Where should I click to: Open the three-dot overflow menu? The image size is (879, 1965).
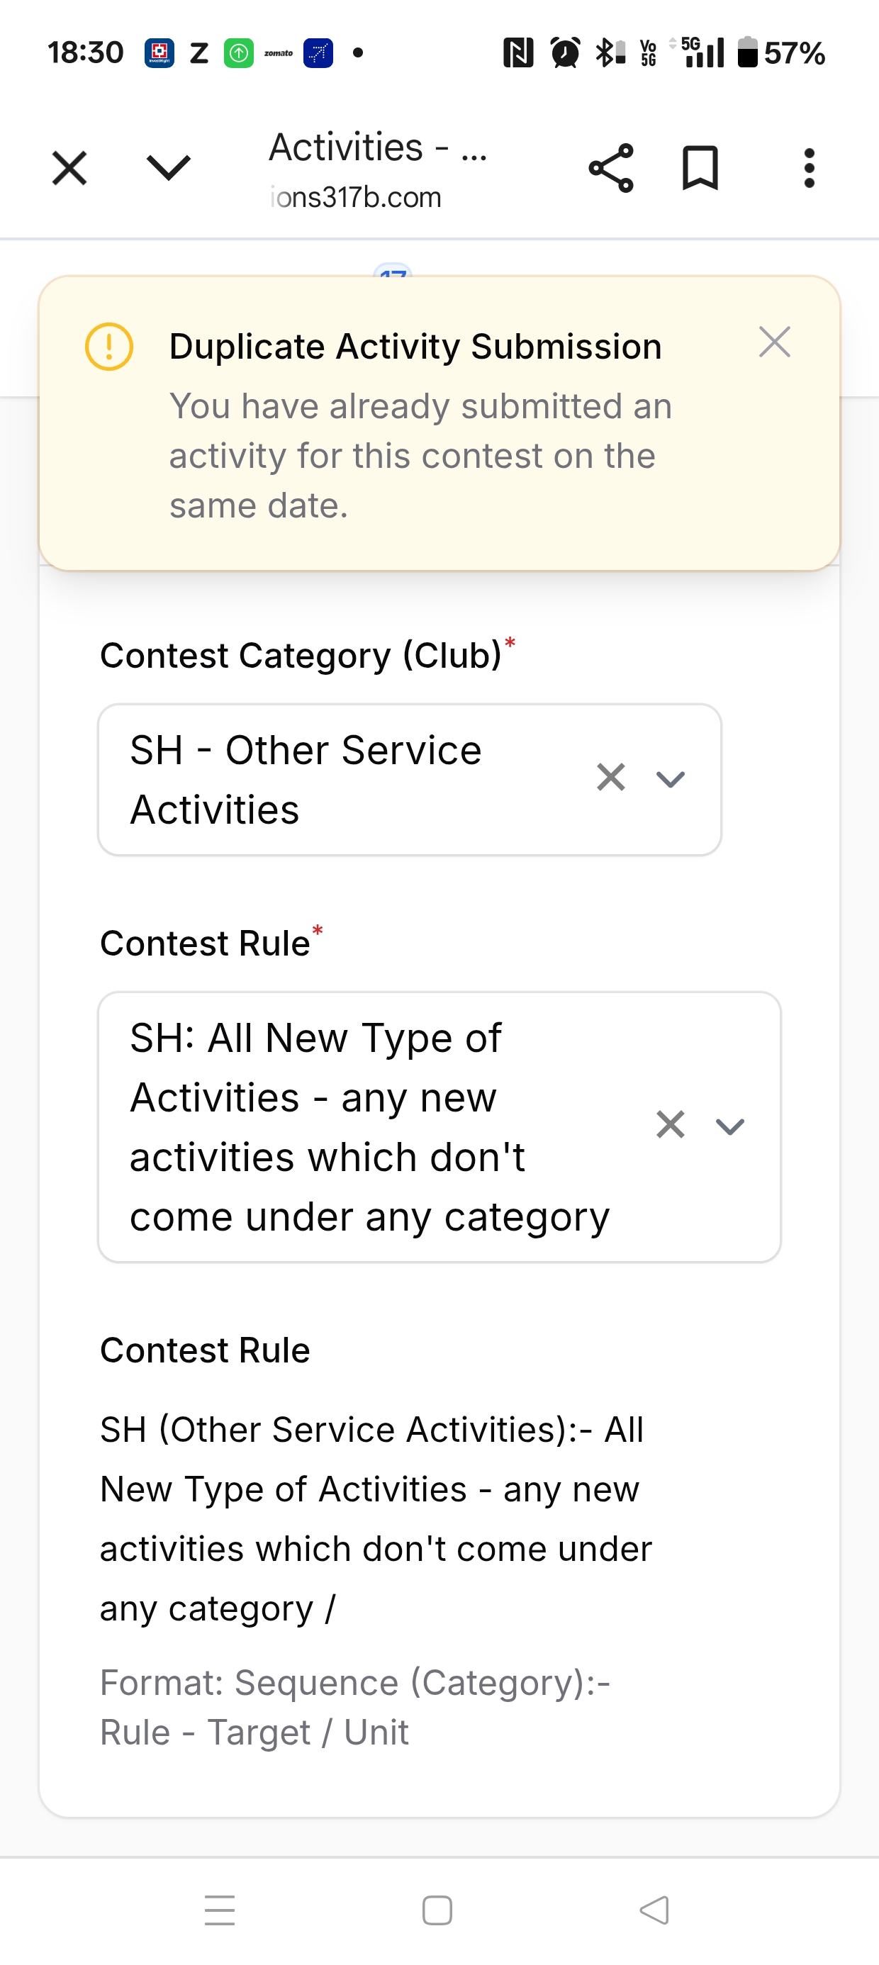809,168
